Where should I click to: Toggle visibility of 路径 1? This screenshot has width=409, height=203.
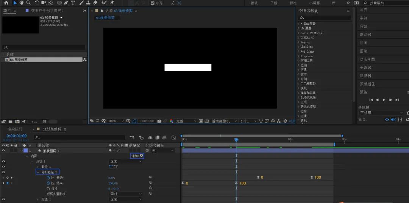tap(4, 167)
